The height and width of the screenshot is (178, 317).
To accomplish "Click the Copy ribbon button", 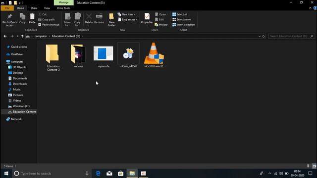I will pyautogui.click(x=22, y=18).
